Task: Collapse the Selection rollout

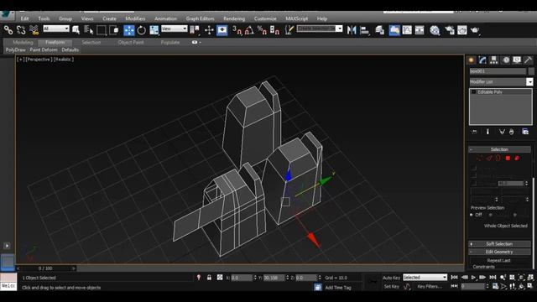Action: pos(499,149)
